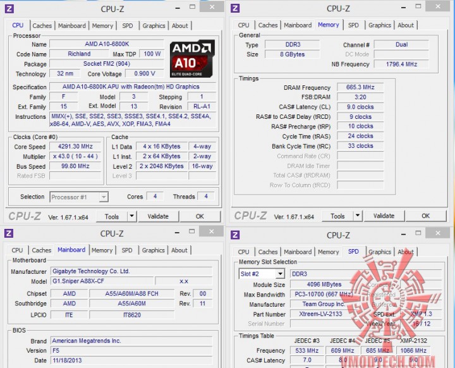Image resolution: width=455 pixels, height=368 pixels.
Task: Click OK button in Memory window
Action: (425, 216)
